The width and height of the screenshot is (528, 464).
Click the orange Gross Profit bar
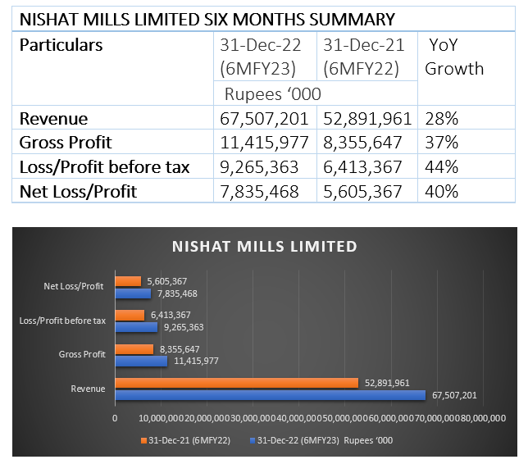point(134,349)
